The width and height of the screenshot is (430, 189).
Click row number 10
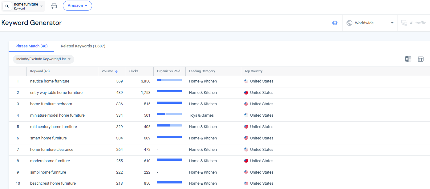click(x=18, y=183)
